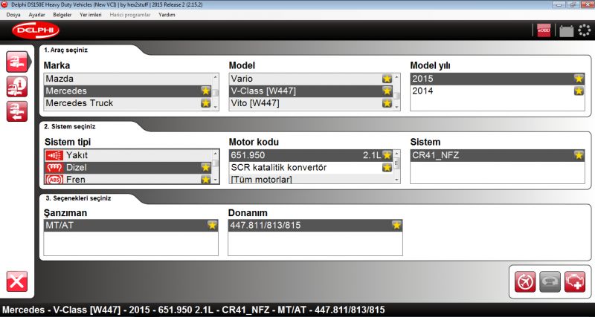
Task: Click the battery status icon
Action: (x=567, y=30)
